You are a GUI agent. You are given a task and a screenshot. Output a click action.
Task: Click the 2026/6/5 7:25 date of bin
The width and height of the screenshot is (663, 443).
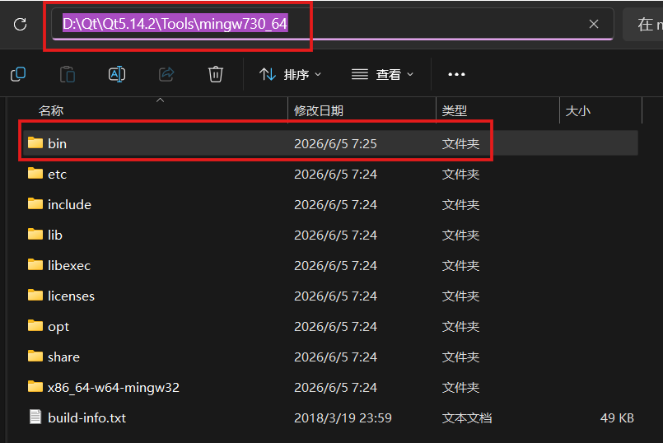[335, 144]
